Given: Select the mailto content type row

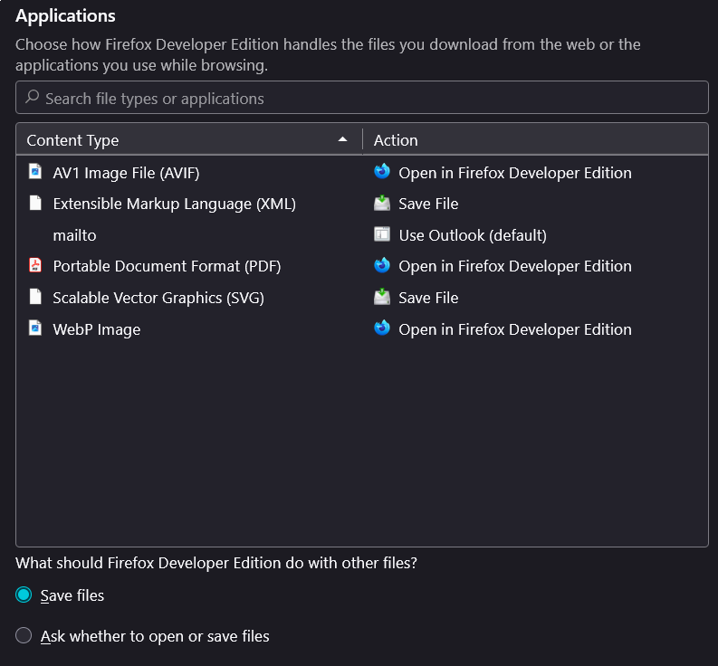Looking at the screenshot, I should (x=362, y=235).
